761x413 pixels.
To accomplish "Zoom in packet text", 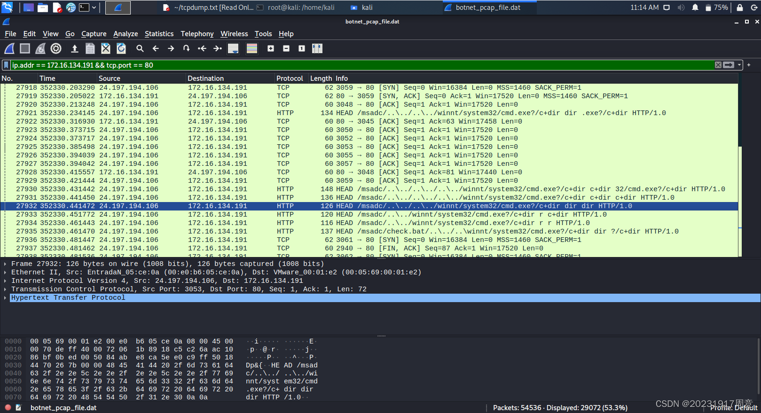I will tap(271, 48).
